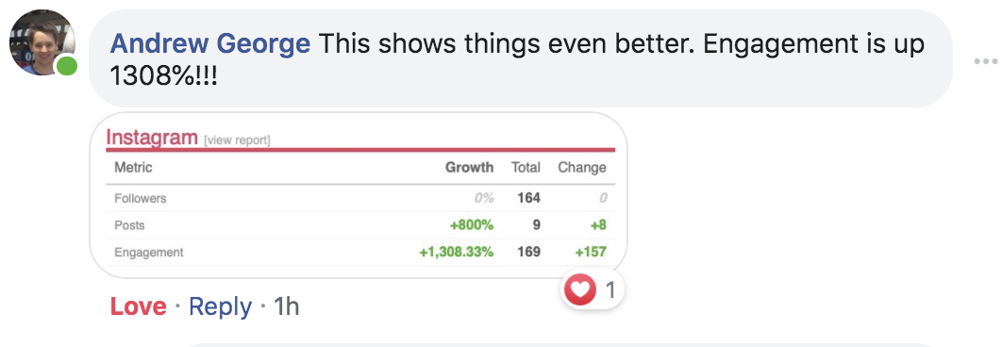Image resolution: width=1002 pixels, height=347 pixels.
Task: Reply to Andrew George's comment
Action: click(221, 307)
